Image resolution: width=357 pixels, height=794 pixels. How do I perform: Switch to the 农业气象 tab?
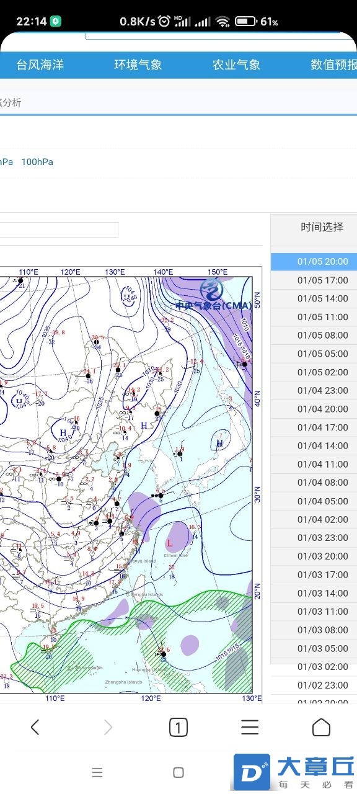point(236,65)
